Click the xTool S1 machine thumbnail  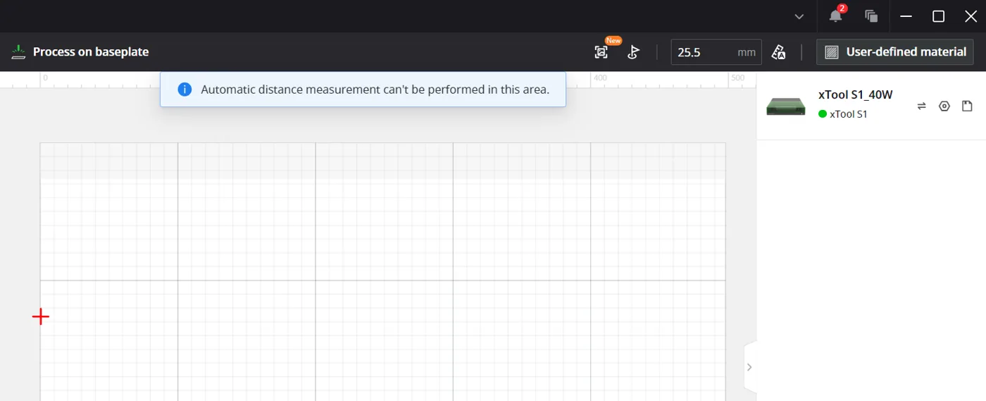[786, 106]
